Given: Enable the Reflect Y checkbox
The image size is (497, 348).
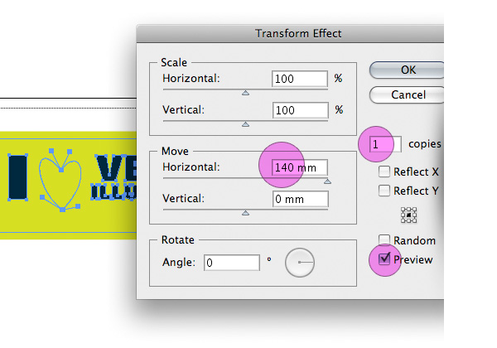Looking at the screenshot, I should (384, 191).
